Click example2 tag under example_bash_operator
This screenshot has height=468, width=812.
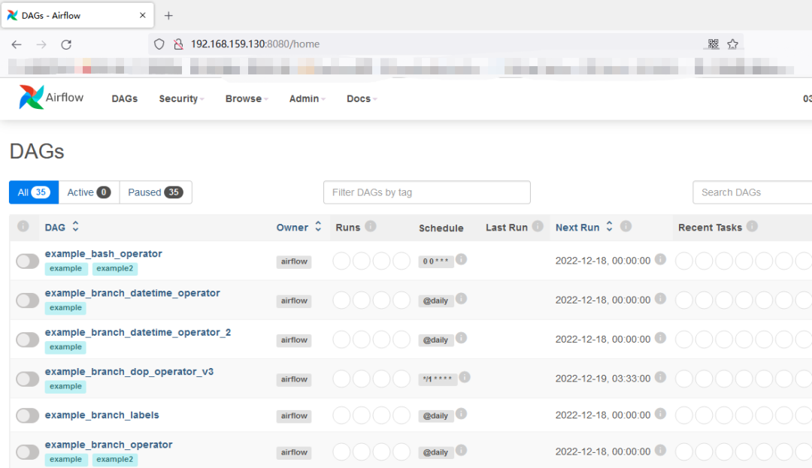[115, 268]
